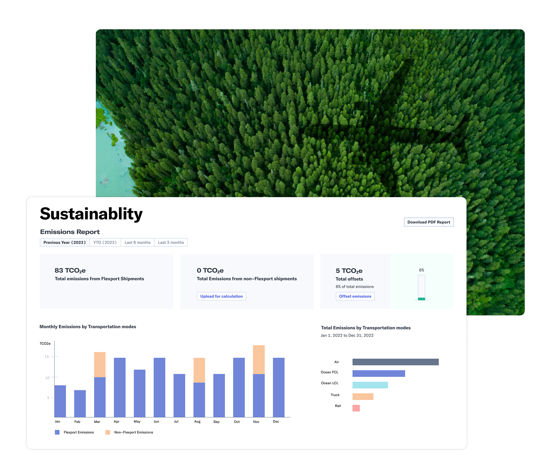
Task: Select the Previous Year (2022) tab
Action: pos(64,242)
